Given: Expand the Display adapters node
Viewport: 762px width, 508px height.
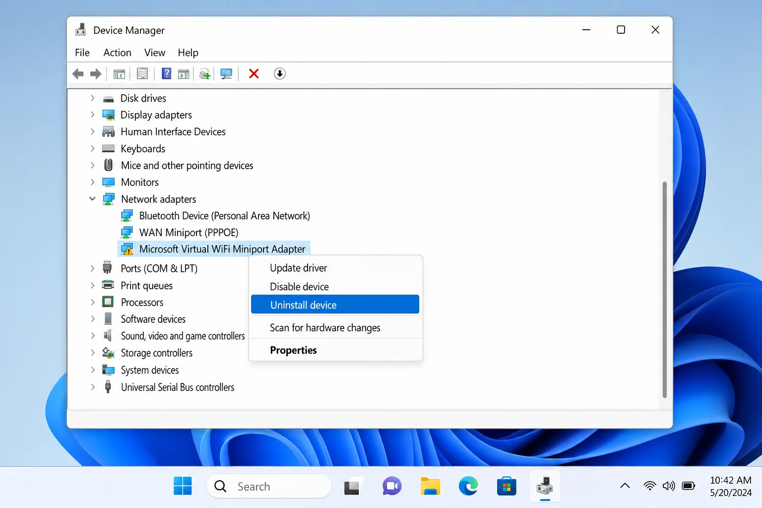Looking at the screenshot, I should tap(92, 115).
